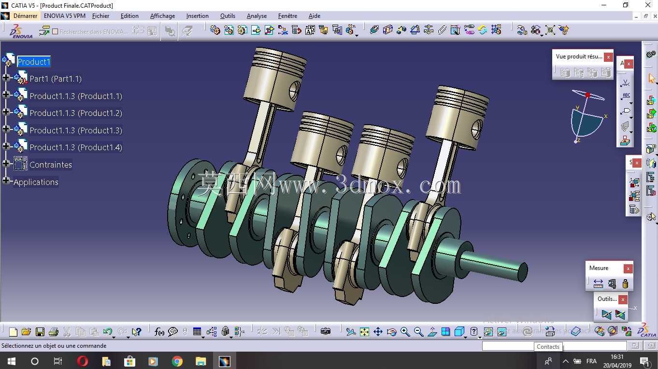Click the Zoom Out magnifier icon
Viewport: 658px width, 369px height.
tap(418, 332)
